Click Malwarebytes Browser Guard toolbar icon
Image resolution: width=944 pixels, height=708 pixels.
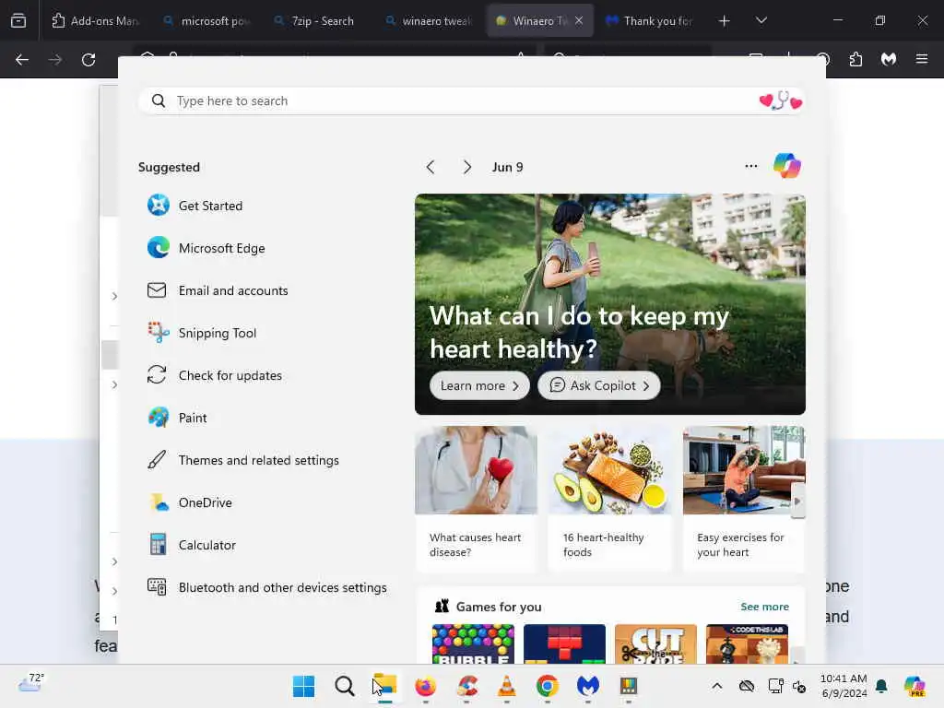889,59
